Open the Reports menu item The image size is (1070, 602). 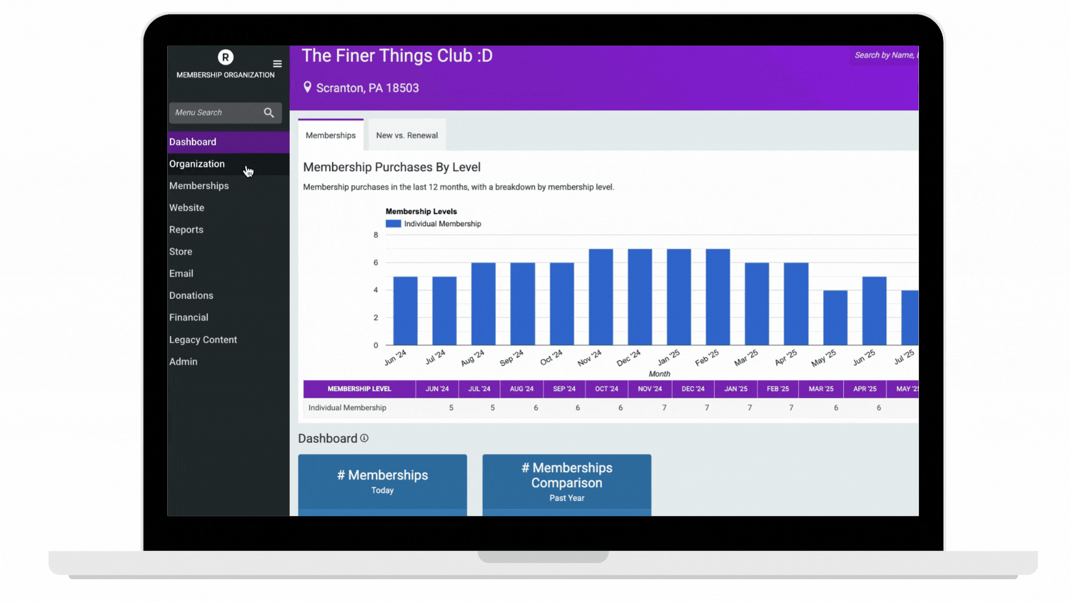pos(228,230)
